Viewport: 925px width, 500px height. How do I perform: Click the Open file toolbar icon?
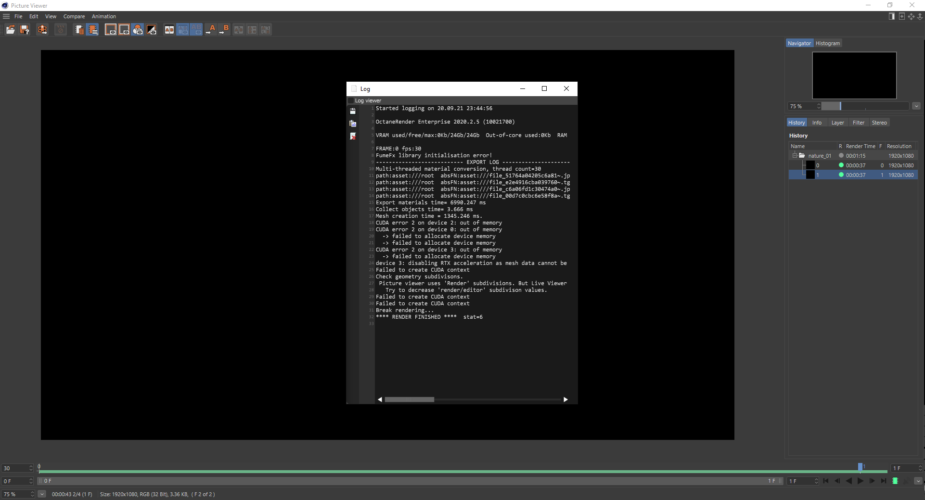click(10, 30)
